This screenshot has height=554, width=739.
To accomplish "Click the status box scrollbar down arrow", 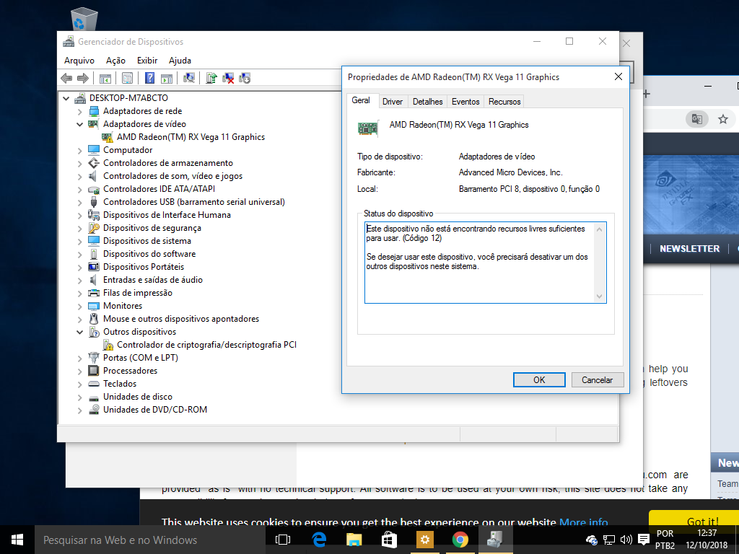I will pos(600,296).
